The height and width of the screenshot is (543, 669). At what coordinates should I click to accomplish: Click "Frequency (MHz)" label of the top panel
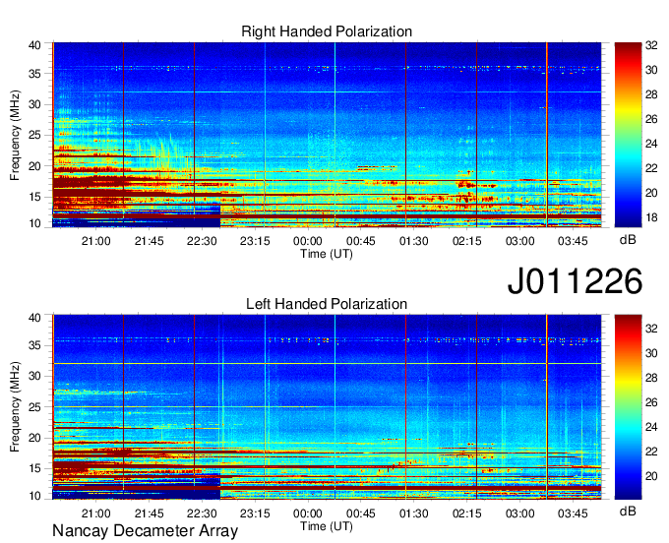(x=15, y=135)
